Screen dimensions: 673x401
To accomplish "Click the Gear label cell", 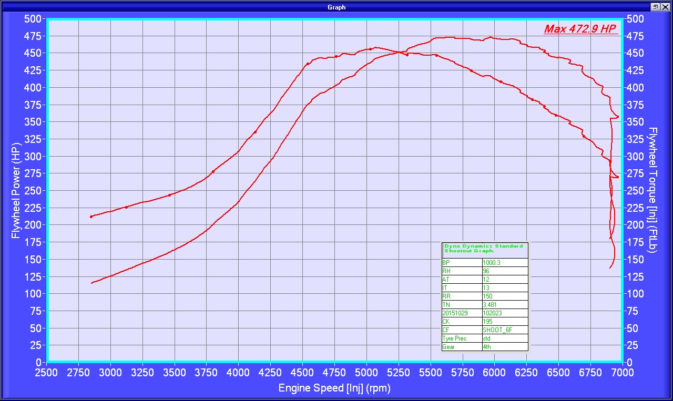I will coord(462,347).
